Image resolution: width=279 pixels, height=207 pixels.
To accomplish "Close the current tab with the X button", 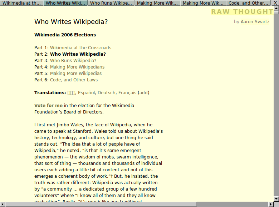I will (275, 3).
